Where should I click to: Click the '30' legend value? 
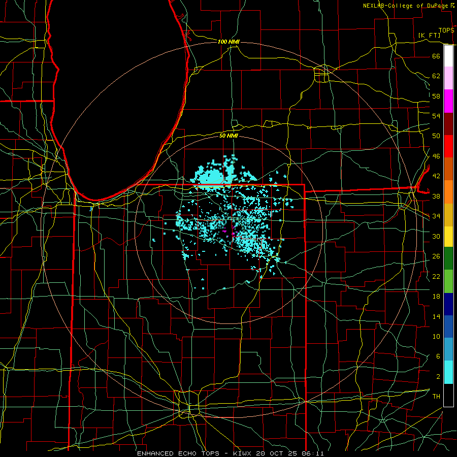[436, 236]
